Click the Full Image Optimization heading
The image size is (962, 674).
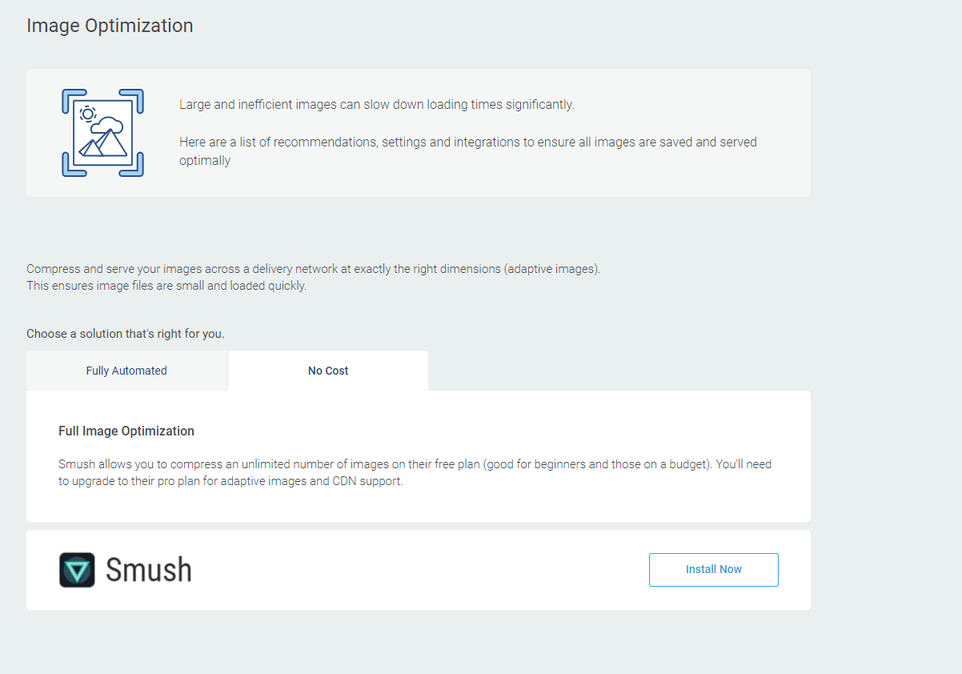[126, 431]
